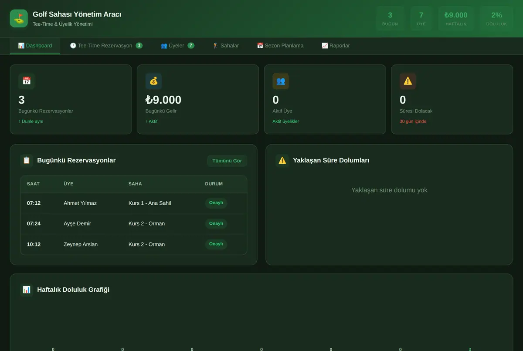
Task: Click the ₺9.000 Bugünkü Gelir value
Action: tap(163, 100)
